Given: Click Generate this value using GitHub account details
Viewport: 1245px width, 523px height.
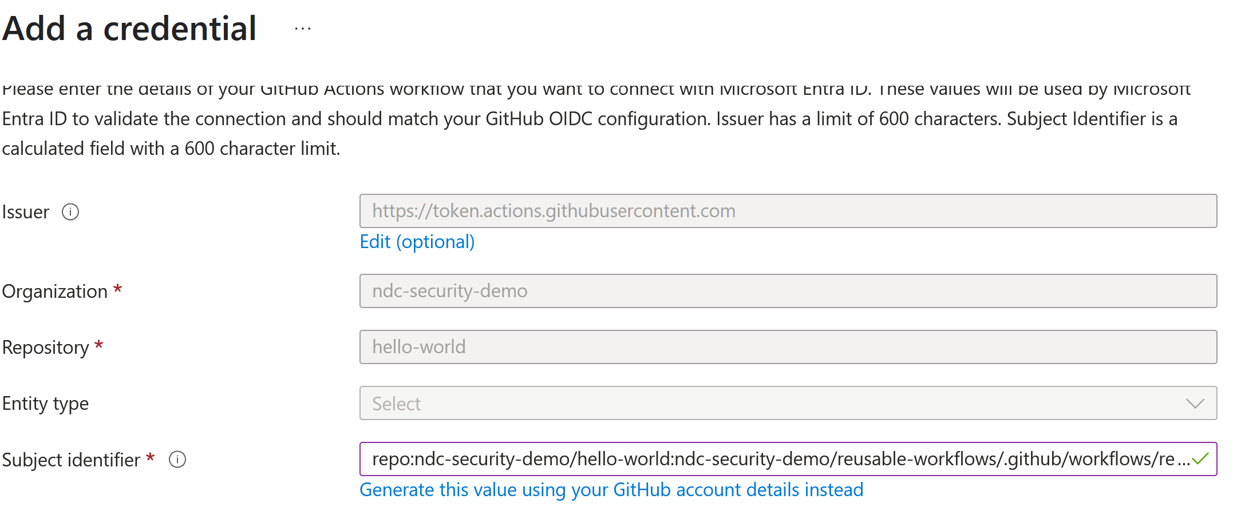Looking at the screenshot, I should (x=611, y=490).
